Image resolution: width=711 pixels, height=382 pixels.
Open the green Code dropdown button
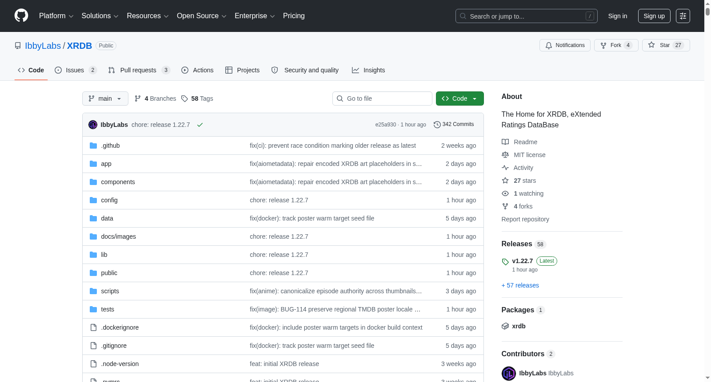tap(460, 98)
